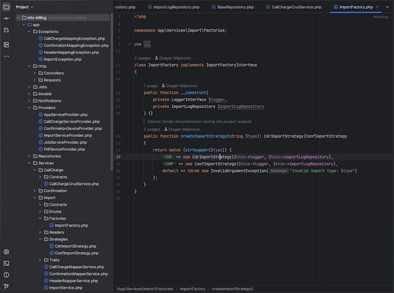Switch to BaseRepository.php tab

point(233,7)
